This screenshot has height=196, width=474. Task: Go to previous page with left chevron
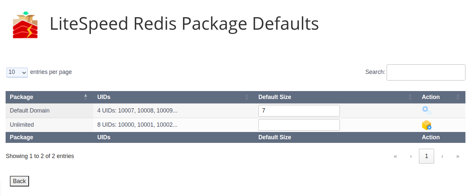pyautogui.click(x=411, y=156)
